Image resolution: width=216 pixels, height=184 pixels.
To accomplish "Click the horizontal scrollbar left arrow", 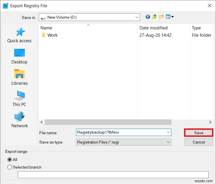I will click(42, 122).
